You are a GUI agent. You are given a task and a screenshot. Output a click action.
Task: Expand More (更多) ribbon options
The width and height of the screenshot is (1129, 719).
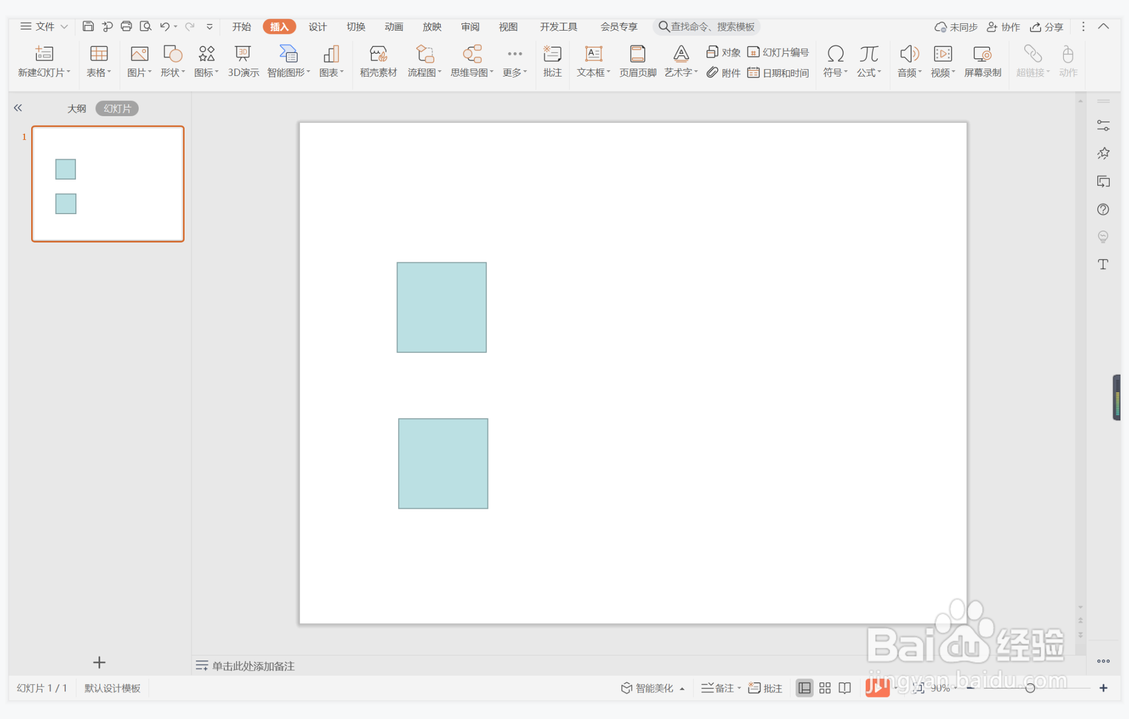click(515, 61)
